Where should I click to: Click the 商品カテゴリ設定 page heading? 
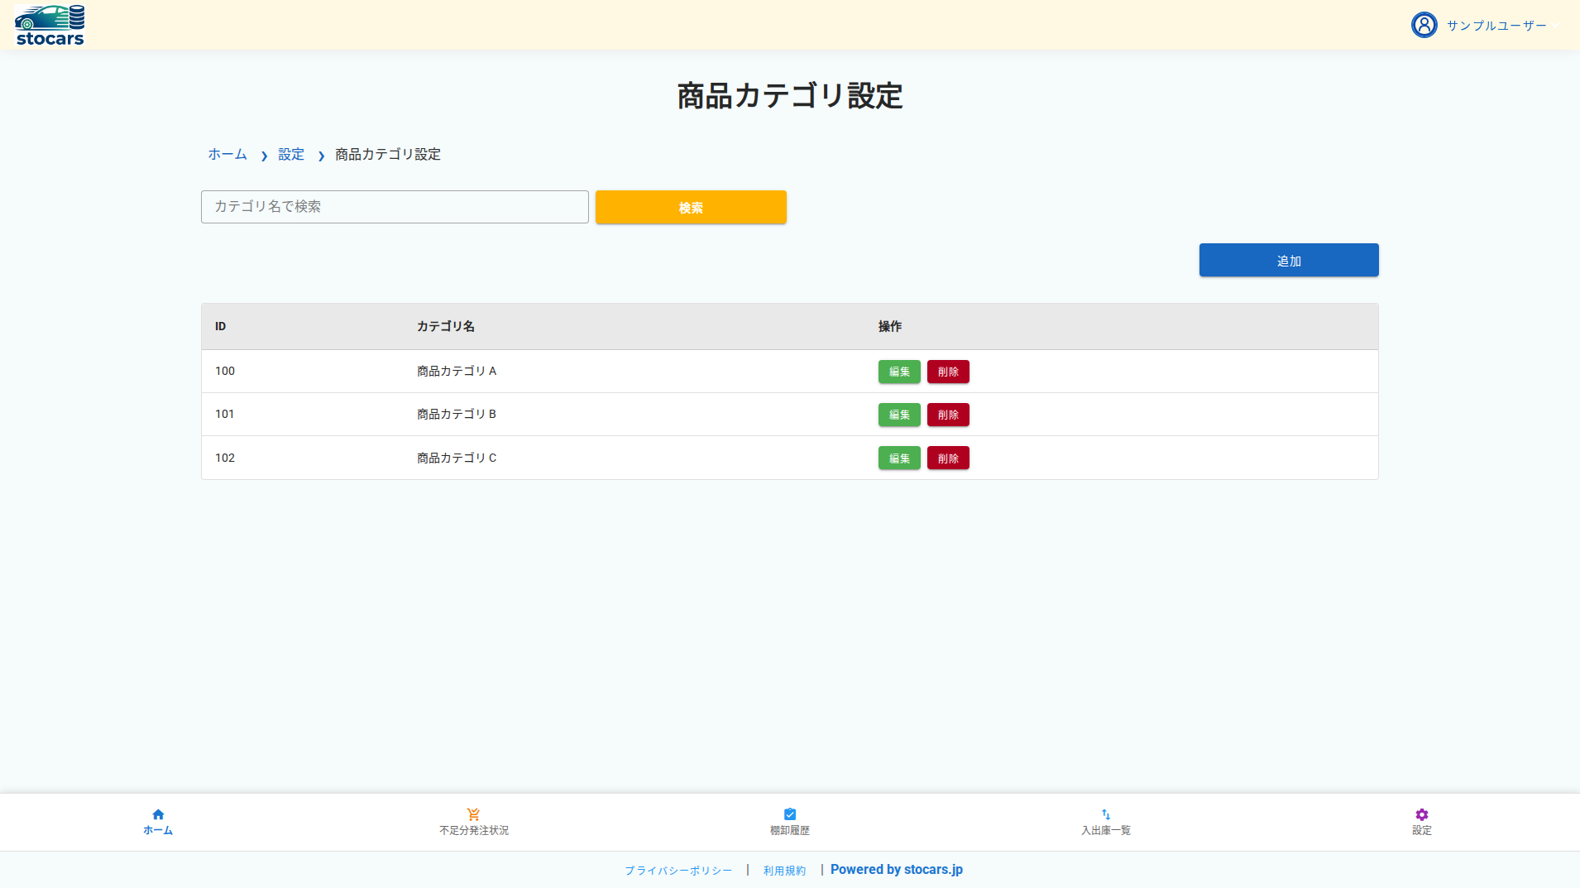(x=790, y=96)
